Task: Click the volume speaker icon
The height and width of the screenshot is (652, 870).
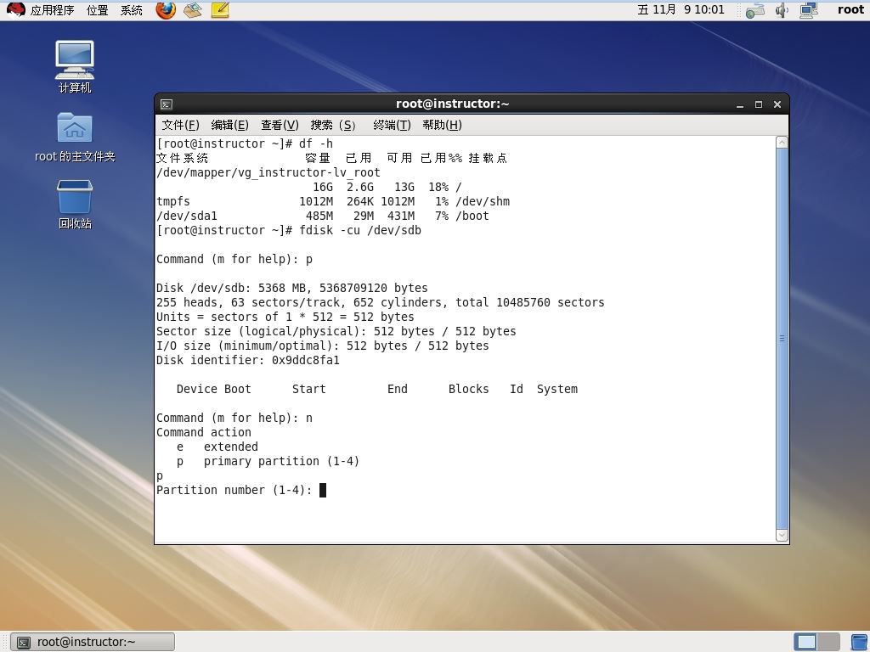Action: point(782,10)
